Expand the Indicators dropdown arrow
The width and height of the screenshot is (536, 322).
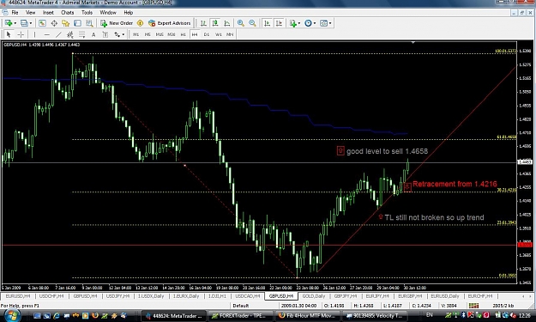pyautogui.click(x=299, y=23)
